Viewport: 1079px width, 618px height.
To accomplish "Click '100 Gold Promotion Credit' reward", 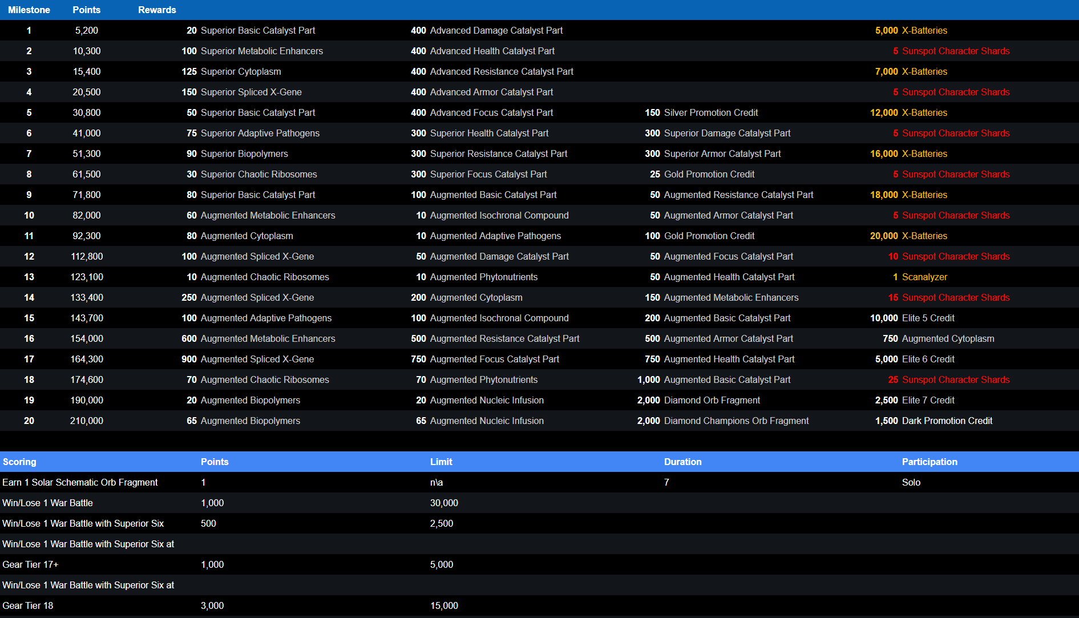I will [x=700, y=236].
